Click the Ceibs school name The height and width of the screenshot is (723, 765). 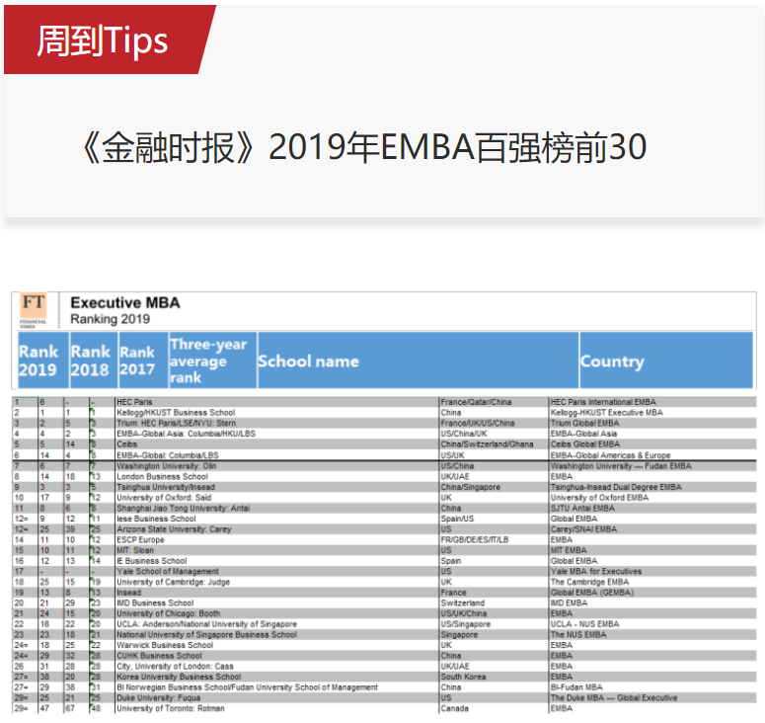pyautogui.click(x=127, y=444)
